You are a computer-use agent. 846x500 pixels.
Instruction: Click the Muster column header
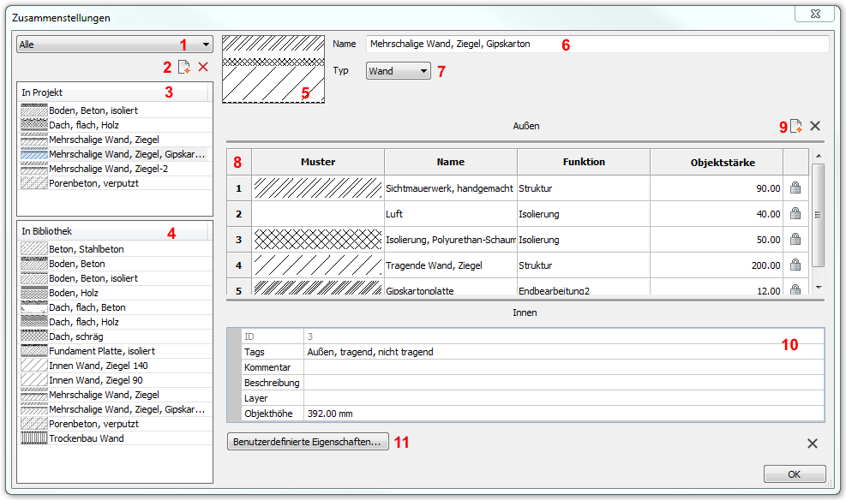(x=318, y=162)
